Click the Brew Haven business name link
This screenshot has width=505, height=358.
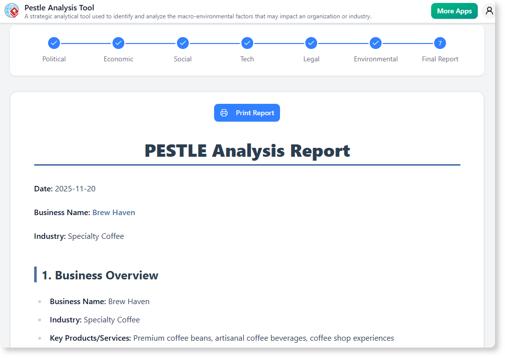(x=113, y=212)
